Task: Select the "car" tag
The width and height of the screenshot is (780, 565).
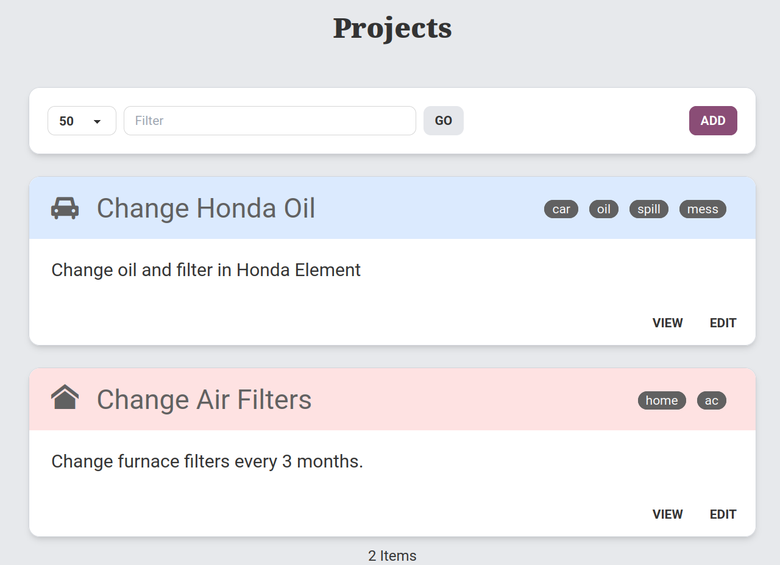Action: (561, 209)
